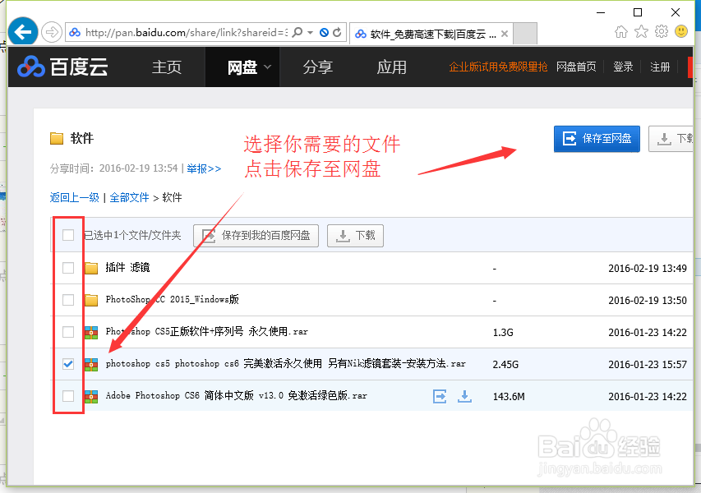Click the 百度云 logo
Screen dimensions: 701x493
coord(63,67)
